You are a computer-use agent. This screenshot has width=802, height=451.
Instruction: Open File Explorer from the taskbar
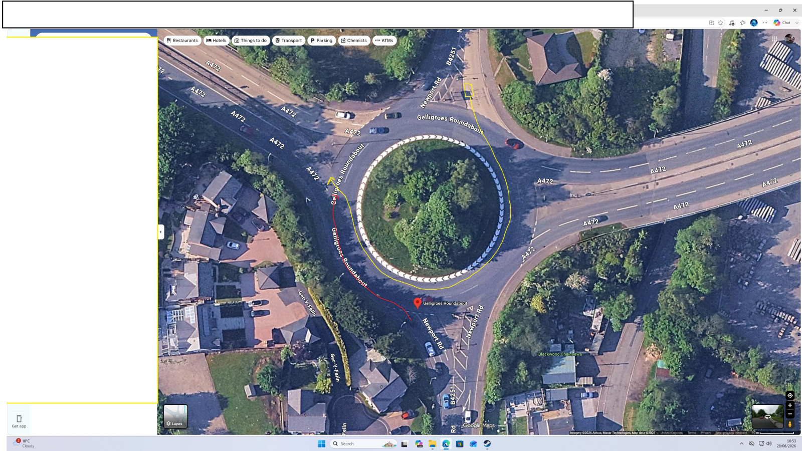point(432,443)
